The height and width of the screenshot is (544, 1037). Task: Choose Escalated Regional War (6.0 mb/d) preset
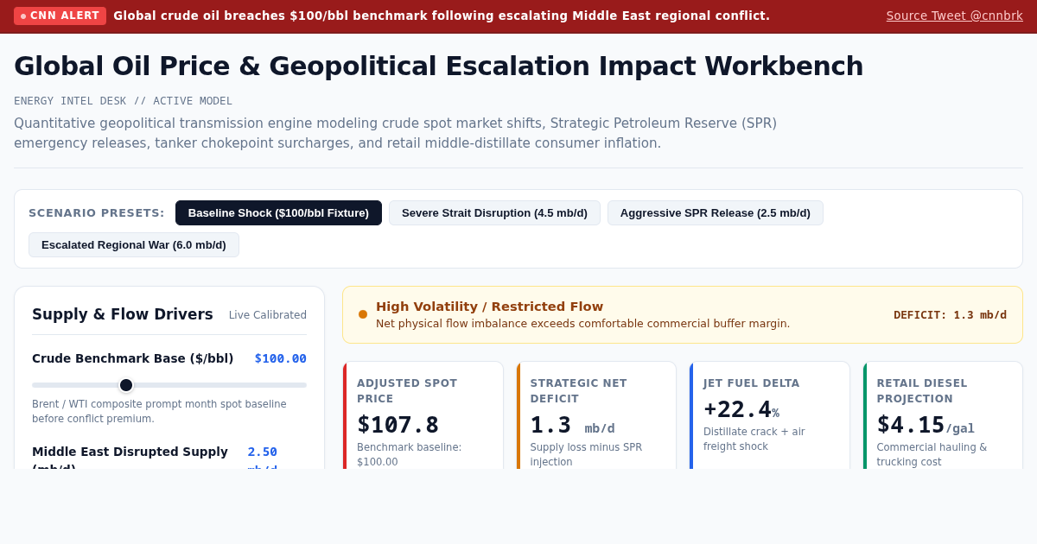click(x=134, y=244)
